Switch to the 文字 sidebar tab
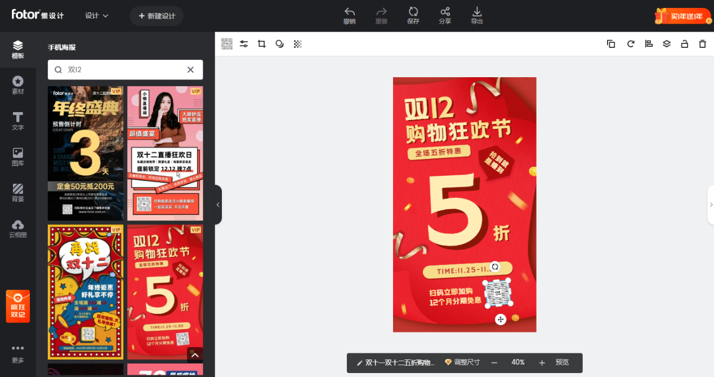 (x=18, y=121)
